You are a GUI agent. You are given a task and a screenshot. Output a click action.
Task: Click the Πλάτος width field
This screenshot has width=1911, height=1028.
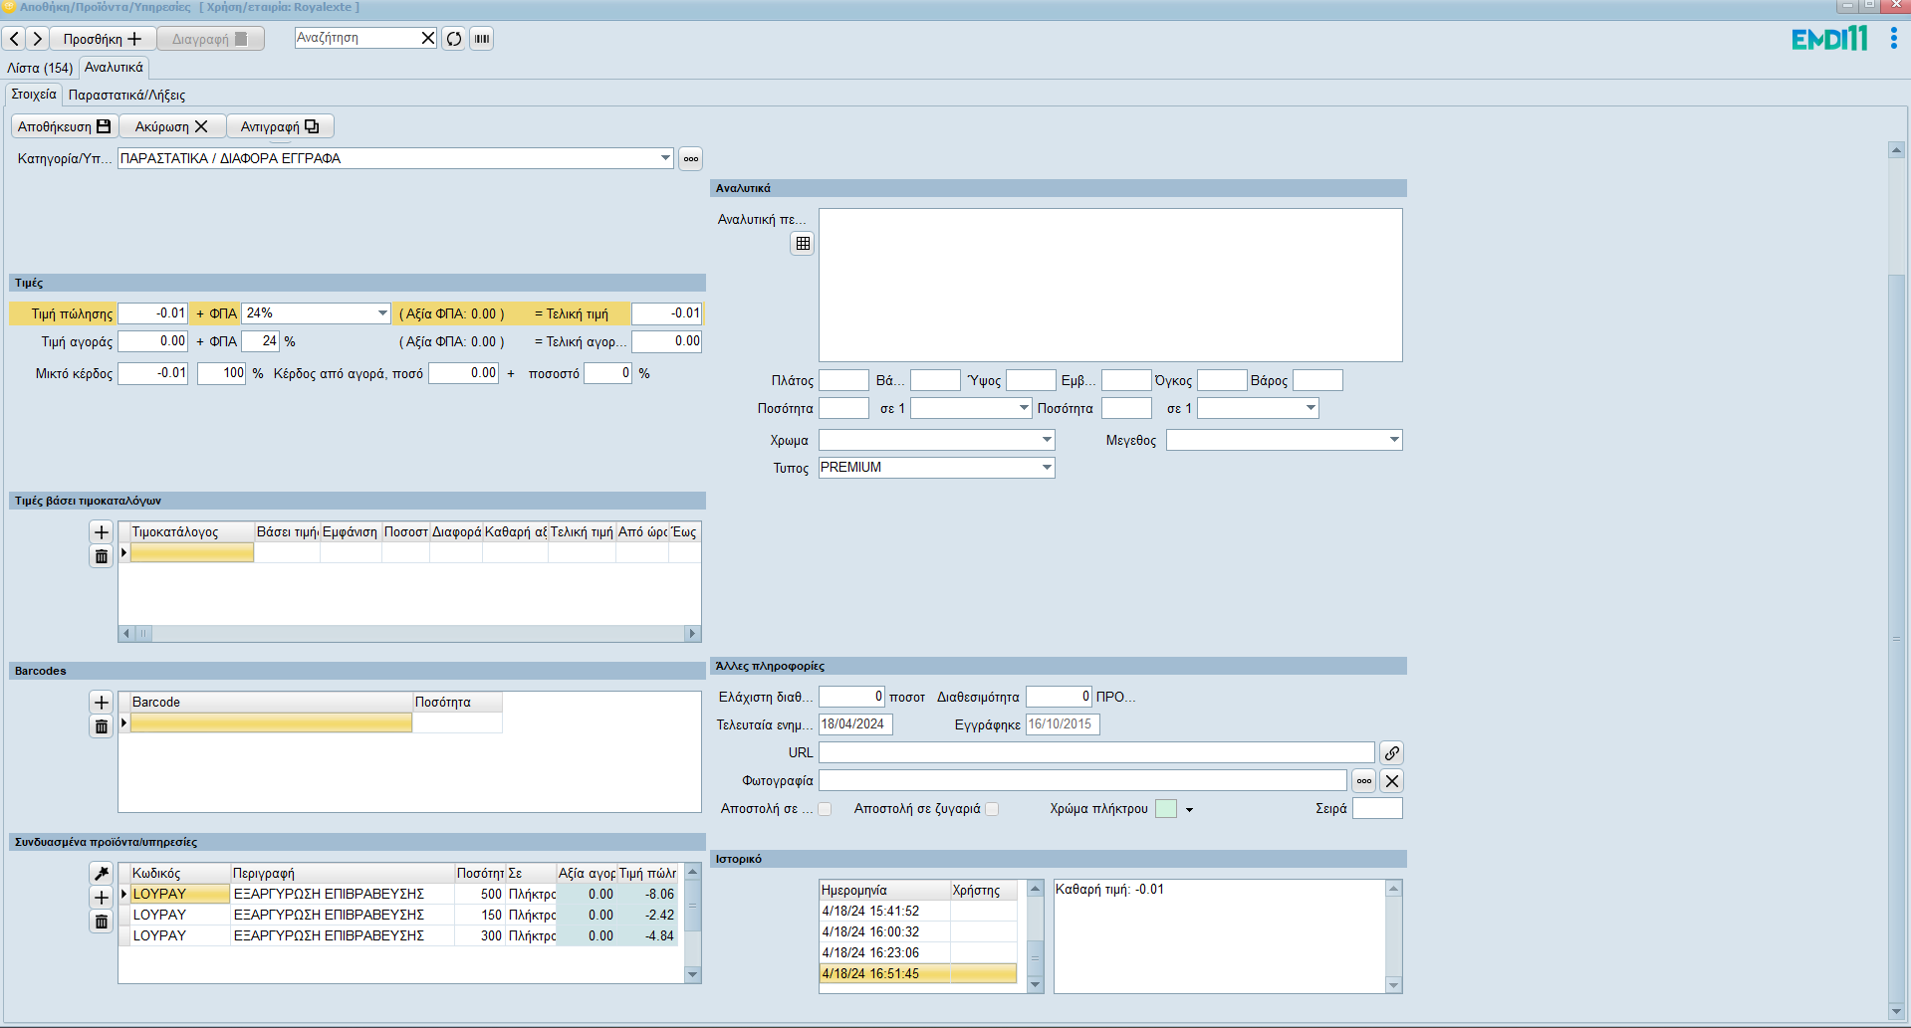[x=843, y=380]
